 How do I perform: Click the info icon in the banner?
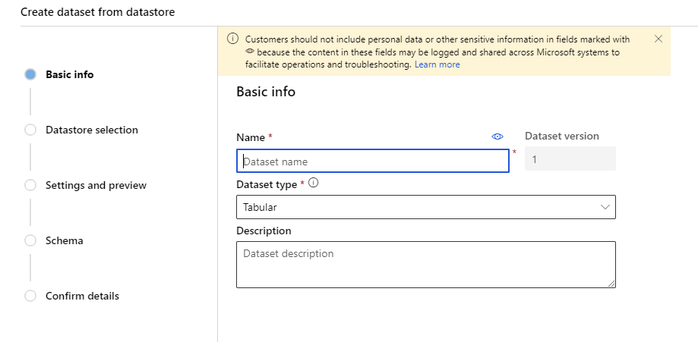point(233,39)
